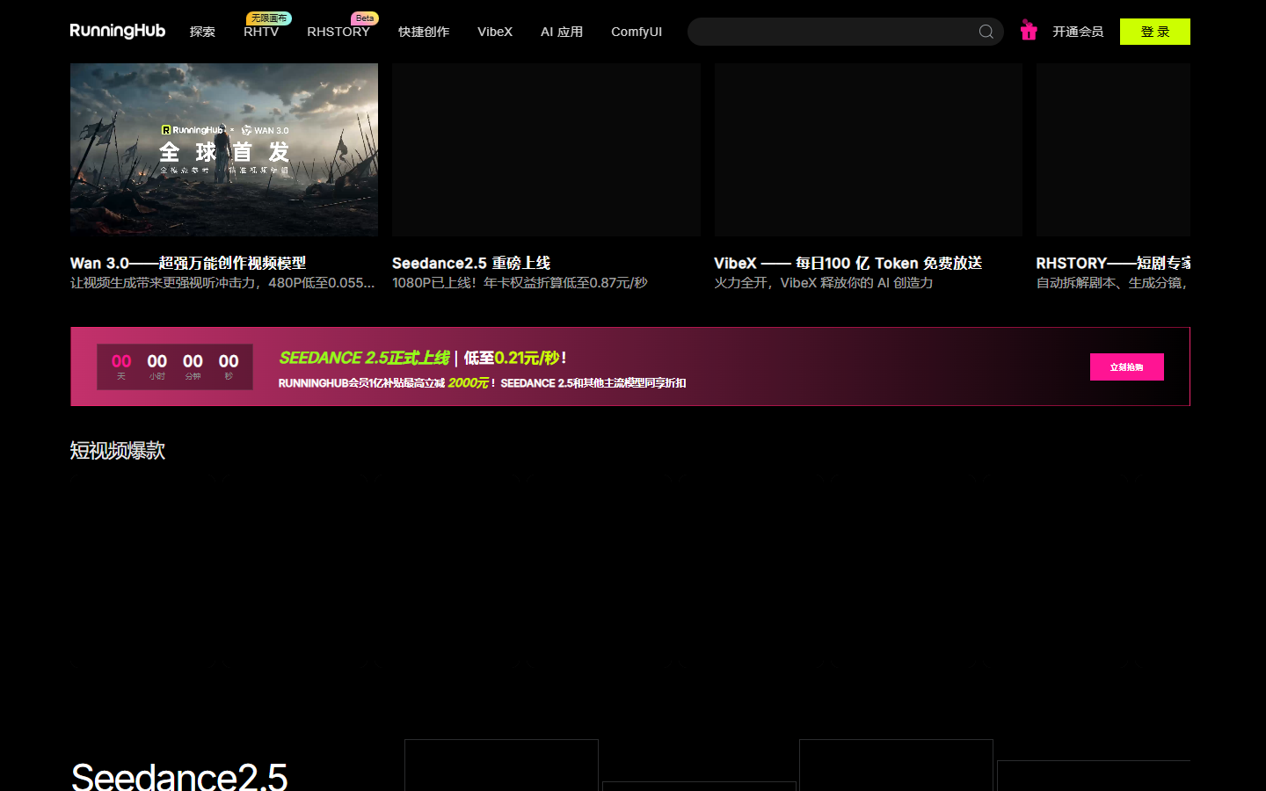The height and width of the screenshot is (791, 1266).
Task: Click the Beta badge above RHSTORY
Action: [365, 18]
